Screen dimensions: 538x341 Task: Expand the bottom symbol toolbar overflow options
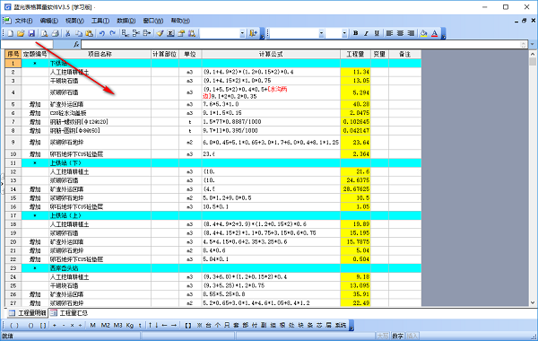[x=351, y=326]
